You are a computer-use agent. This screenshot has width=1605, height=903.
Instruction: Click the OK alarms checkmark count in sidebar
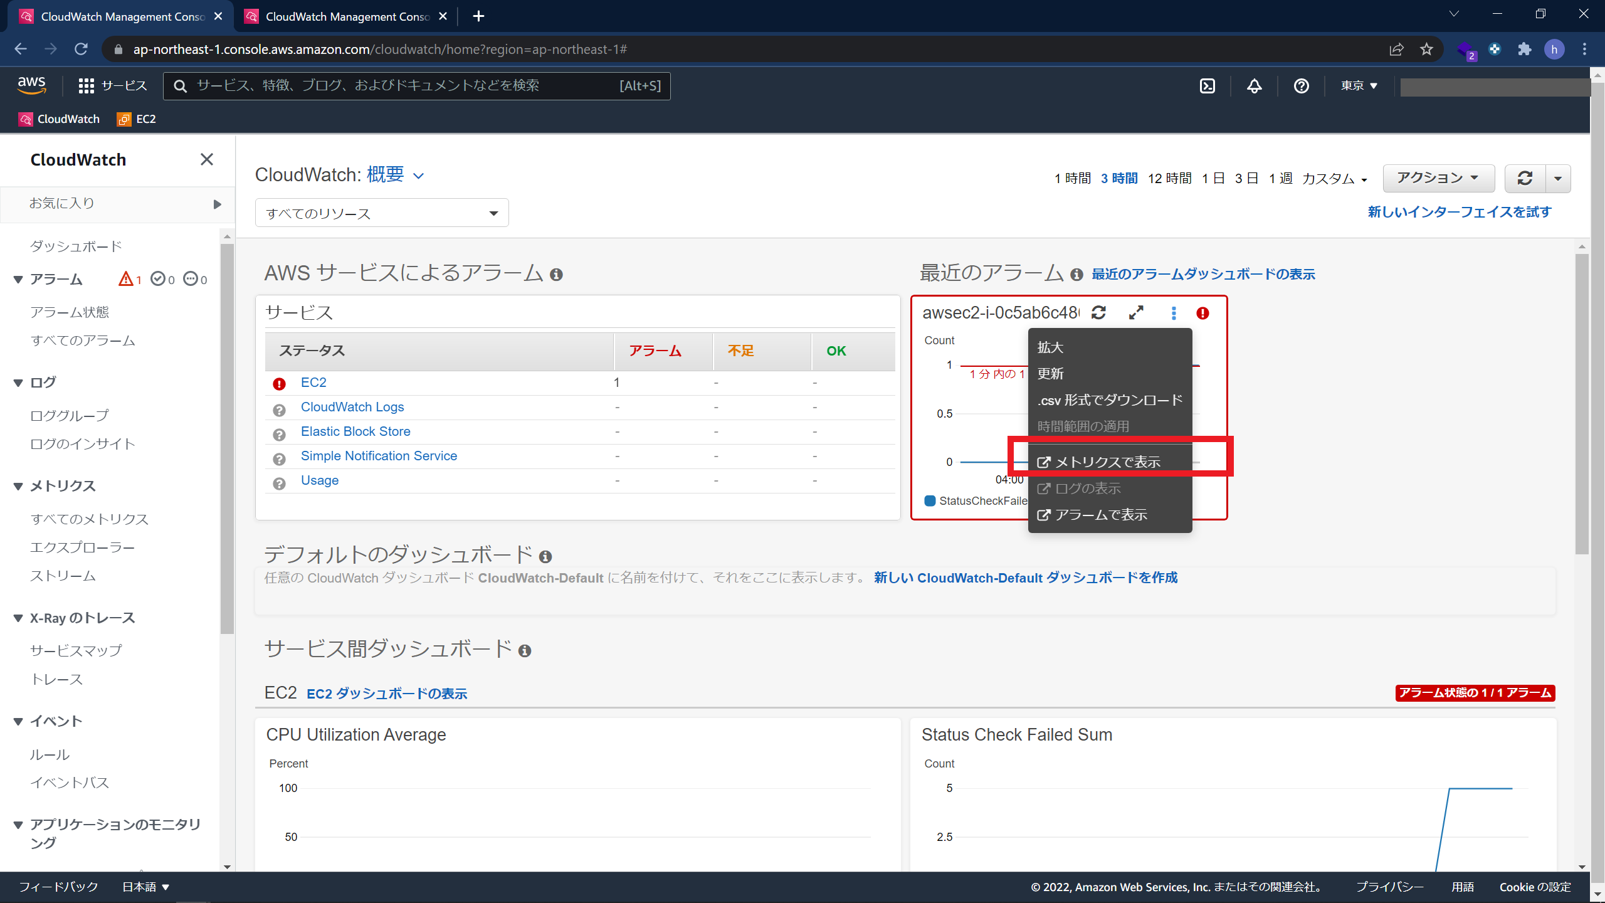point(158,279)
